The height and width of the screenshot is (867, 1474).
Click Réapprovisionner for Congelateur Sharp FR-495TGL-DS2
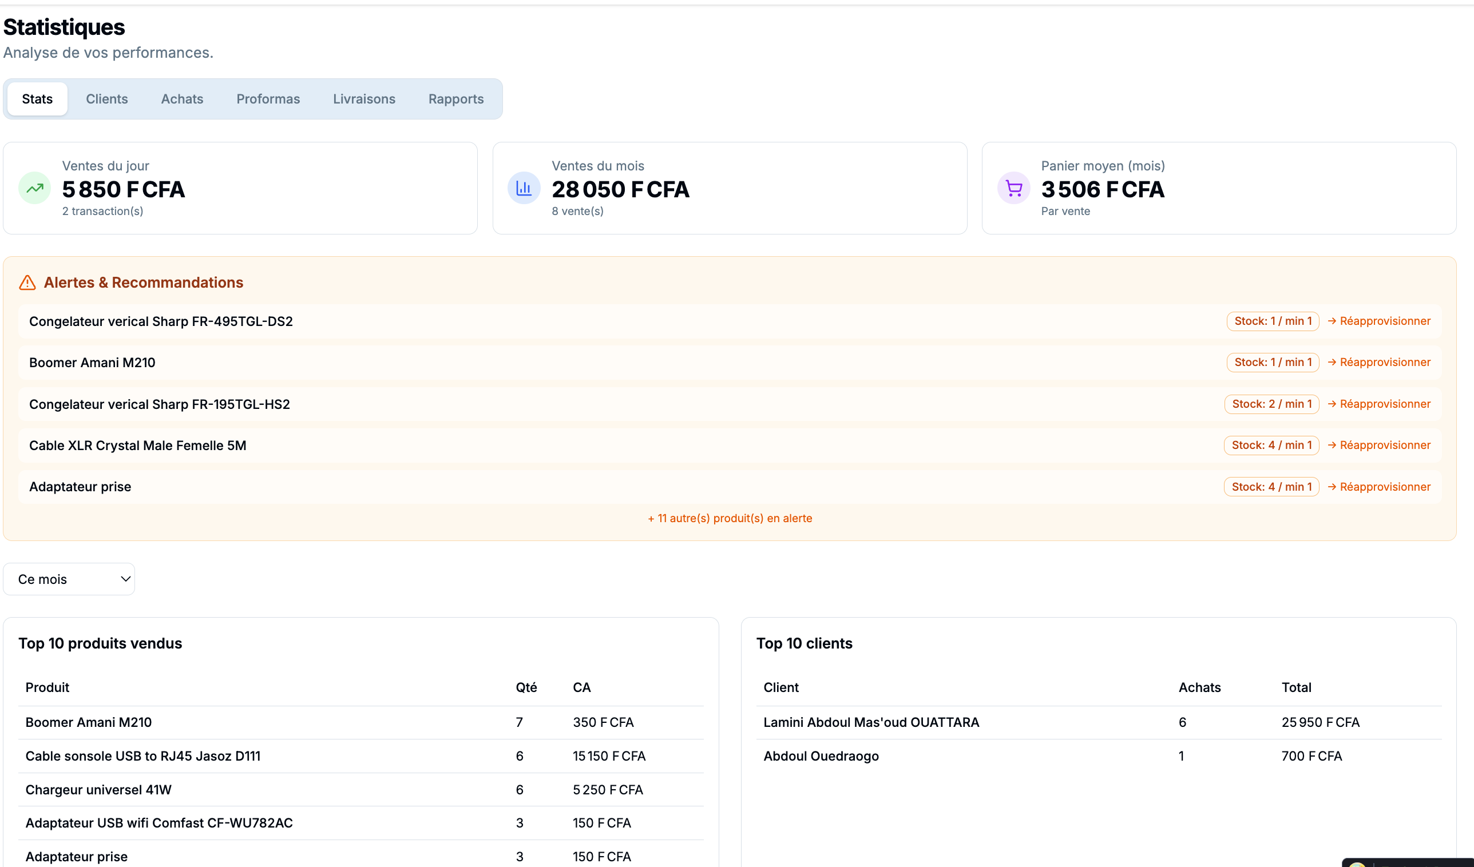(1378, 321)
